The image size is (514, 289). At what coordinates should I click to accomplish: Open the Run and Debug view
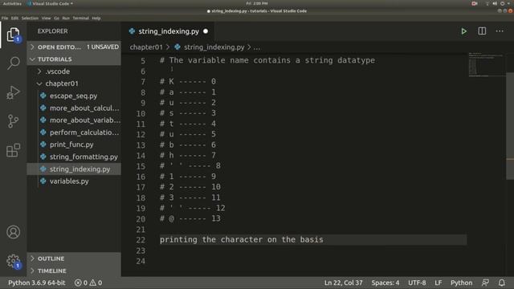point(13,92)
